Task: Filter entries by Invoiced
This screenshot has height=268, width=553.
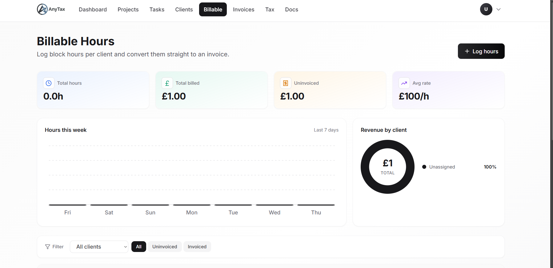Action: [x=197, y=247]
